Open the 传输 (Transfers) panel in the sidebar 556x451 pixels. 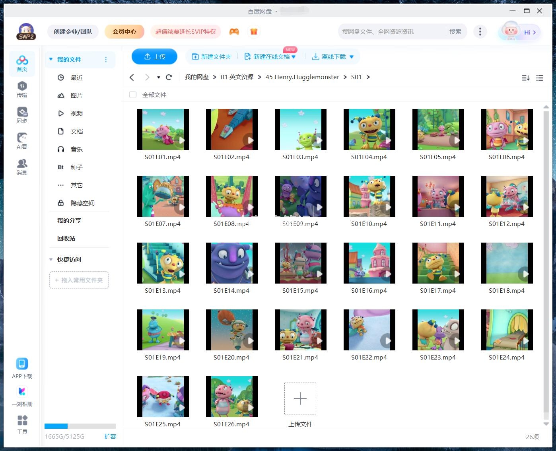pos(22,89)
